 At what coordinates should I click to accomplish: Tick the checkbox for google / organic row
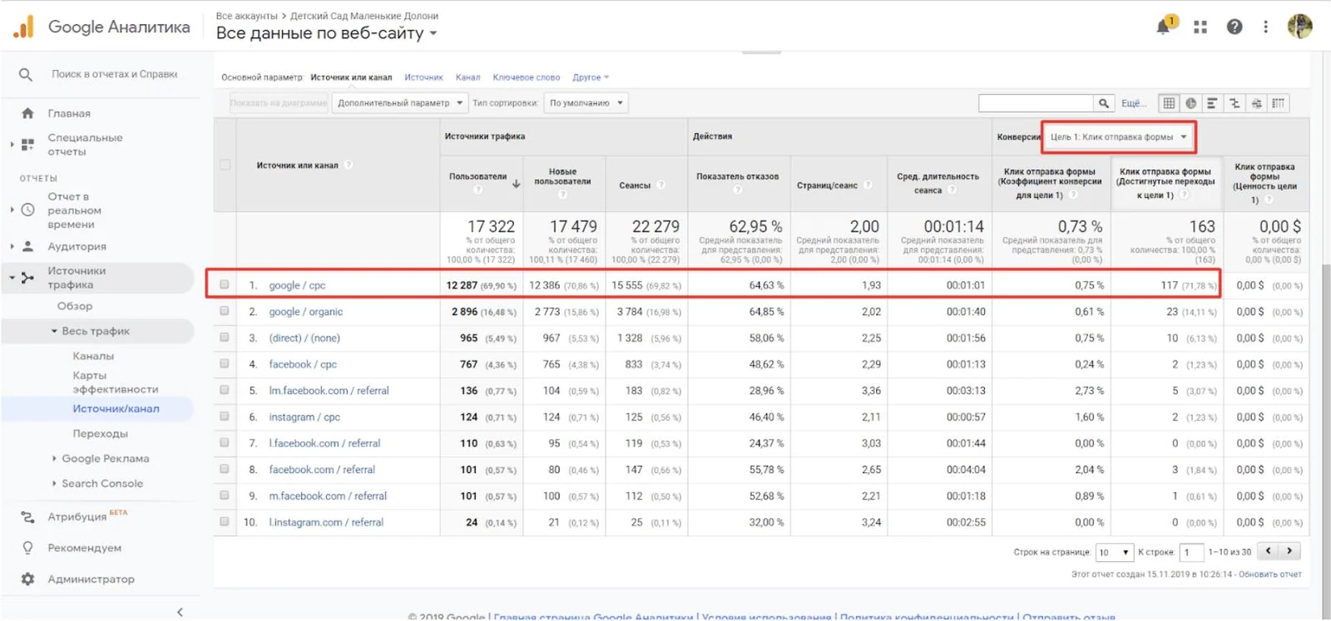tap(225, 311)
